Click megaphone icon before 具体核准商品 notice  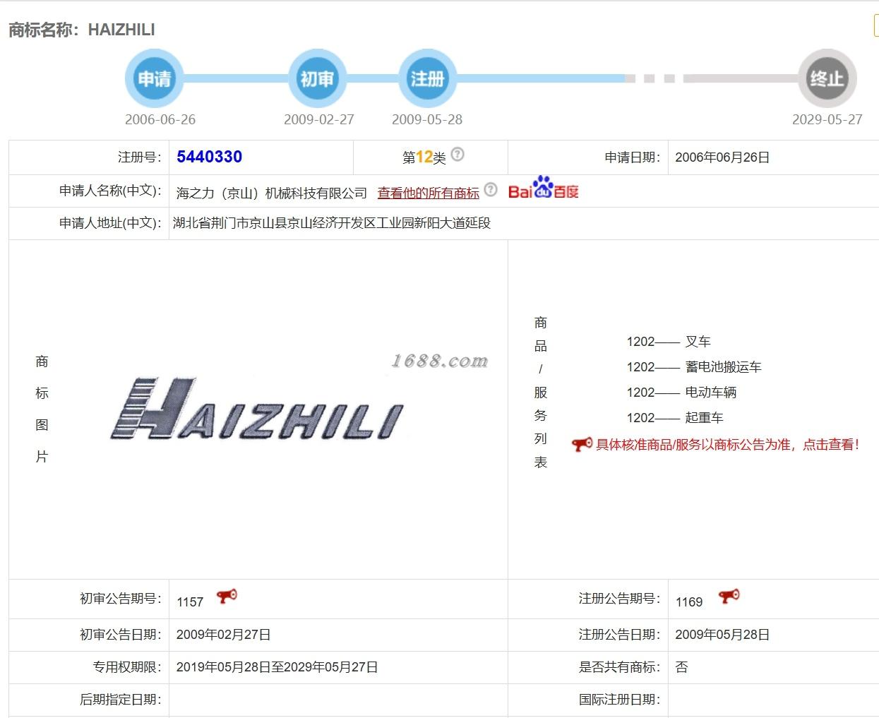pos(582,444)
